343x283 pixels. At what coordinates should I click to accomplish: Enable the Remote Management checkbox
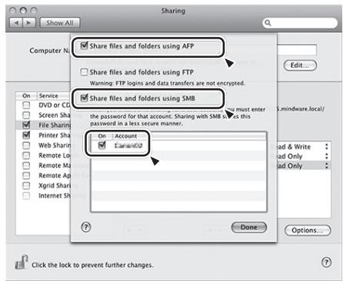(x=26, y=165)
